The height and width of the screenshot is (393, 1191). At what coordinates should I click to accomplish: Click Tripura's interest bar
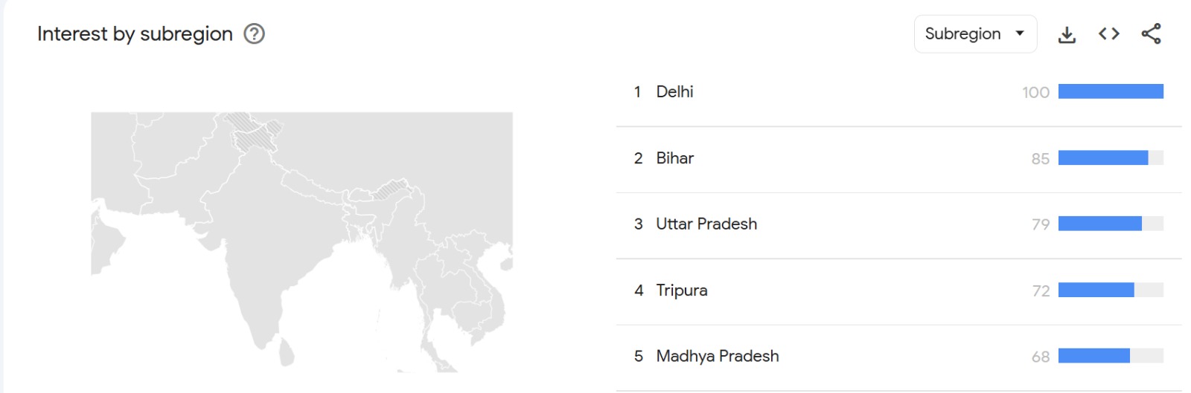(x=1096, y=290)
